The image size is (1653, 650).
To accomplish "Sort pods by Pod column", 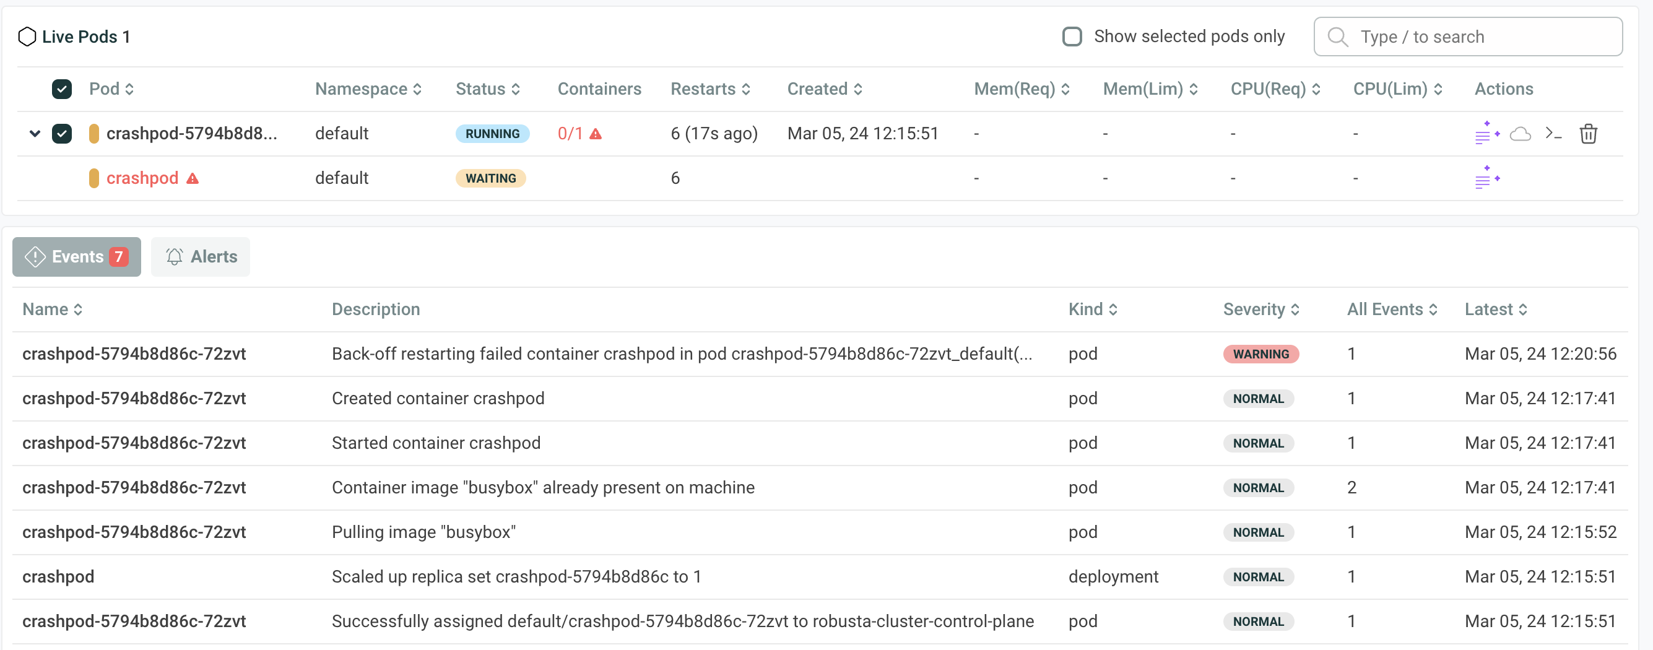I will (111, 89).
